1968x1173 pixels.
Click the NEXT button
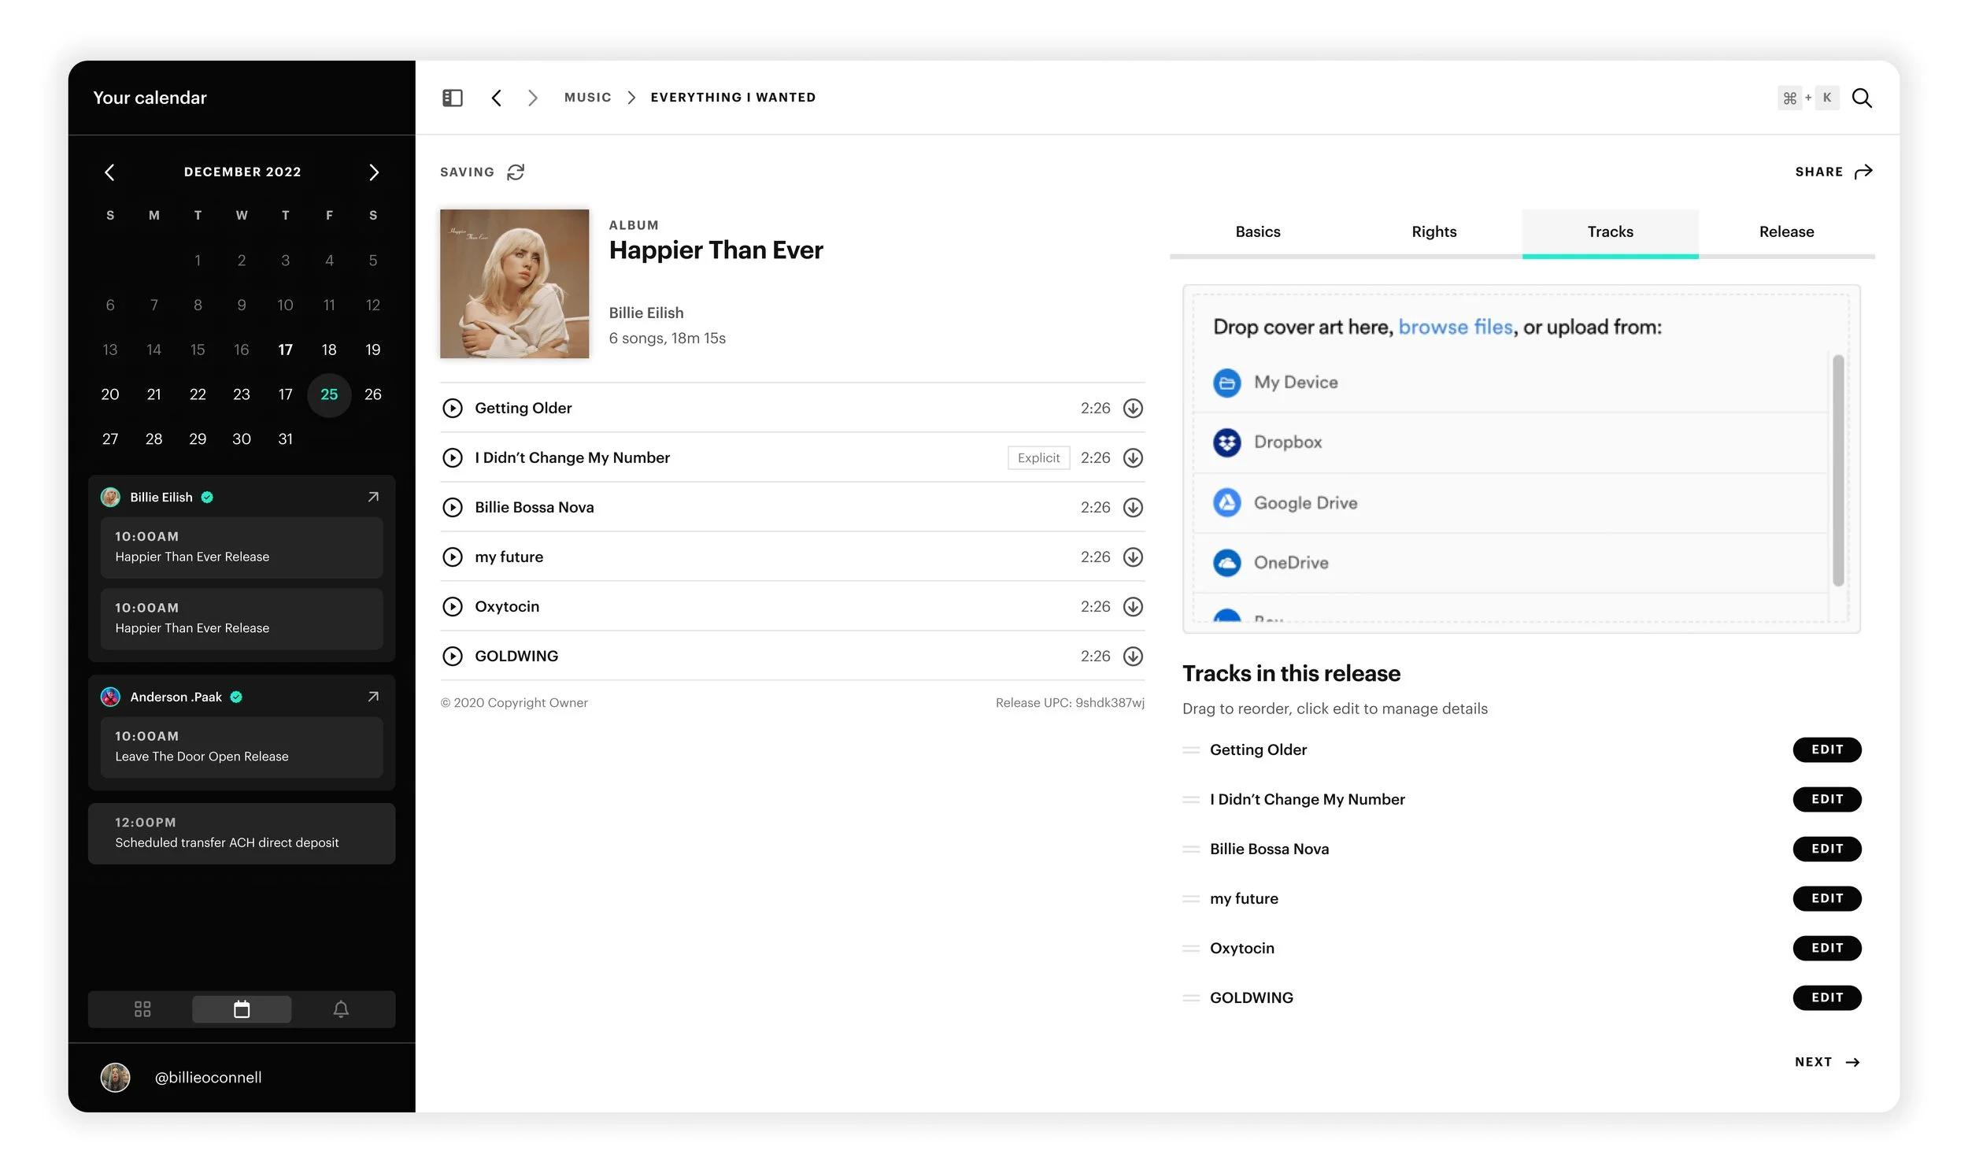pos(1826,1061)
